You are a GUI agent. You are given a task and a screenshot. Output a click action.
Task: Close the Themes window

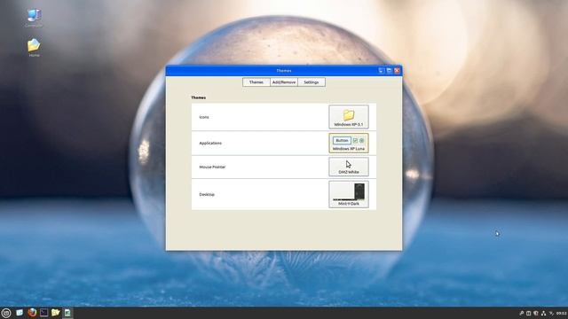[397, 71]
